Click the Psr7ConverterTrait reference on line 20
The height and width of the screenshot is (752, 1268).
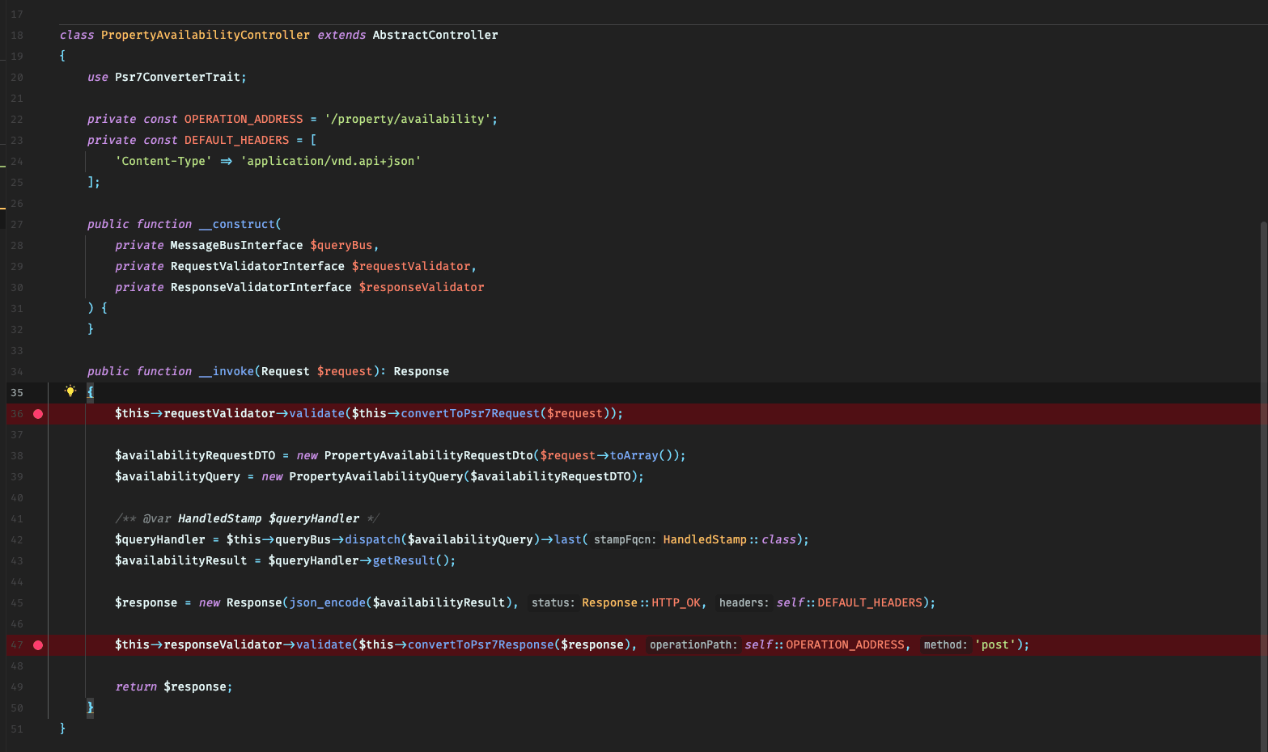point(178,77)
